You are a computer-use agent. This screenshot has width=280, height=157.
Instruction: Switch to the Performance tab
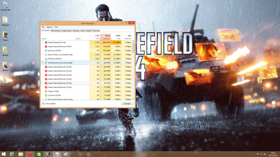[56, 31]
